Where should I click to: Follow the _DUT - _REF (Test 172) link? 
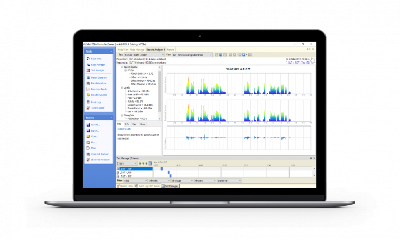point(298,62)
